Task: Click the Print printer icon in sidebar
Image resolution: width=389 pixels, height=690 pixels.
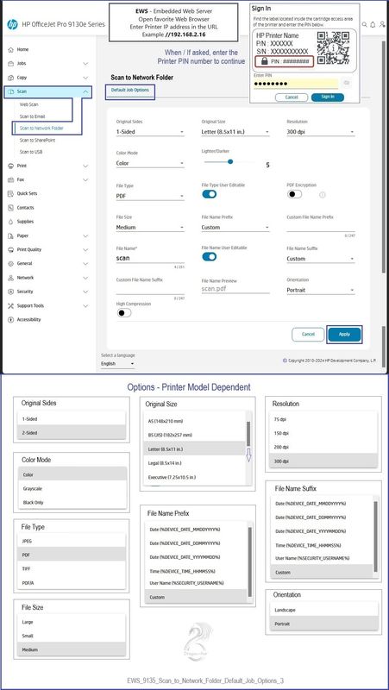Action: (11, 166)
